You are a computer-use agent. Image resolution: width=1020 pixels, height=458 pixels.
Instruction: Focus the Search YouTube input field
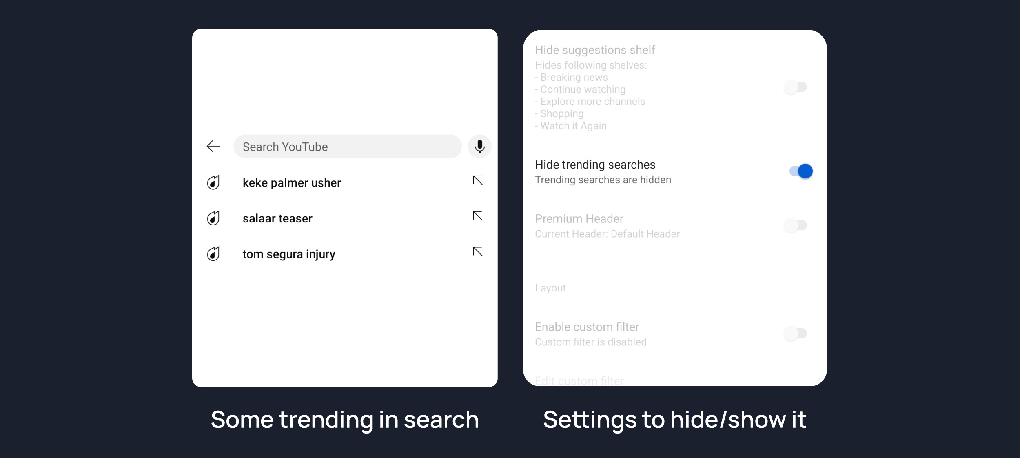347,146
